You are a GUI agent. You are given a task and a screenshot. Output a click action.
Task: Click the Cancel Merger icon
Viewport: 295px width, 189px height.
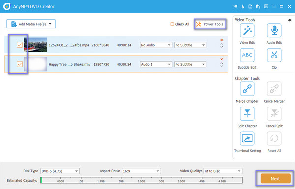(x=274, y=89)
